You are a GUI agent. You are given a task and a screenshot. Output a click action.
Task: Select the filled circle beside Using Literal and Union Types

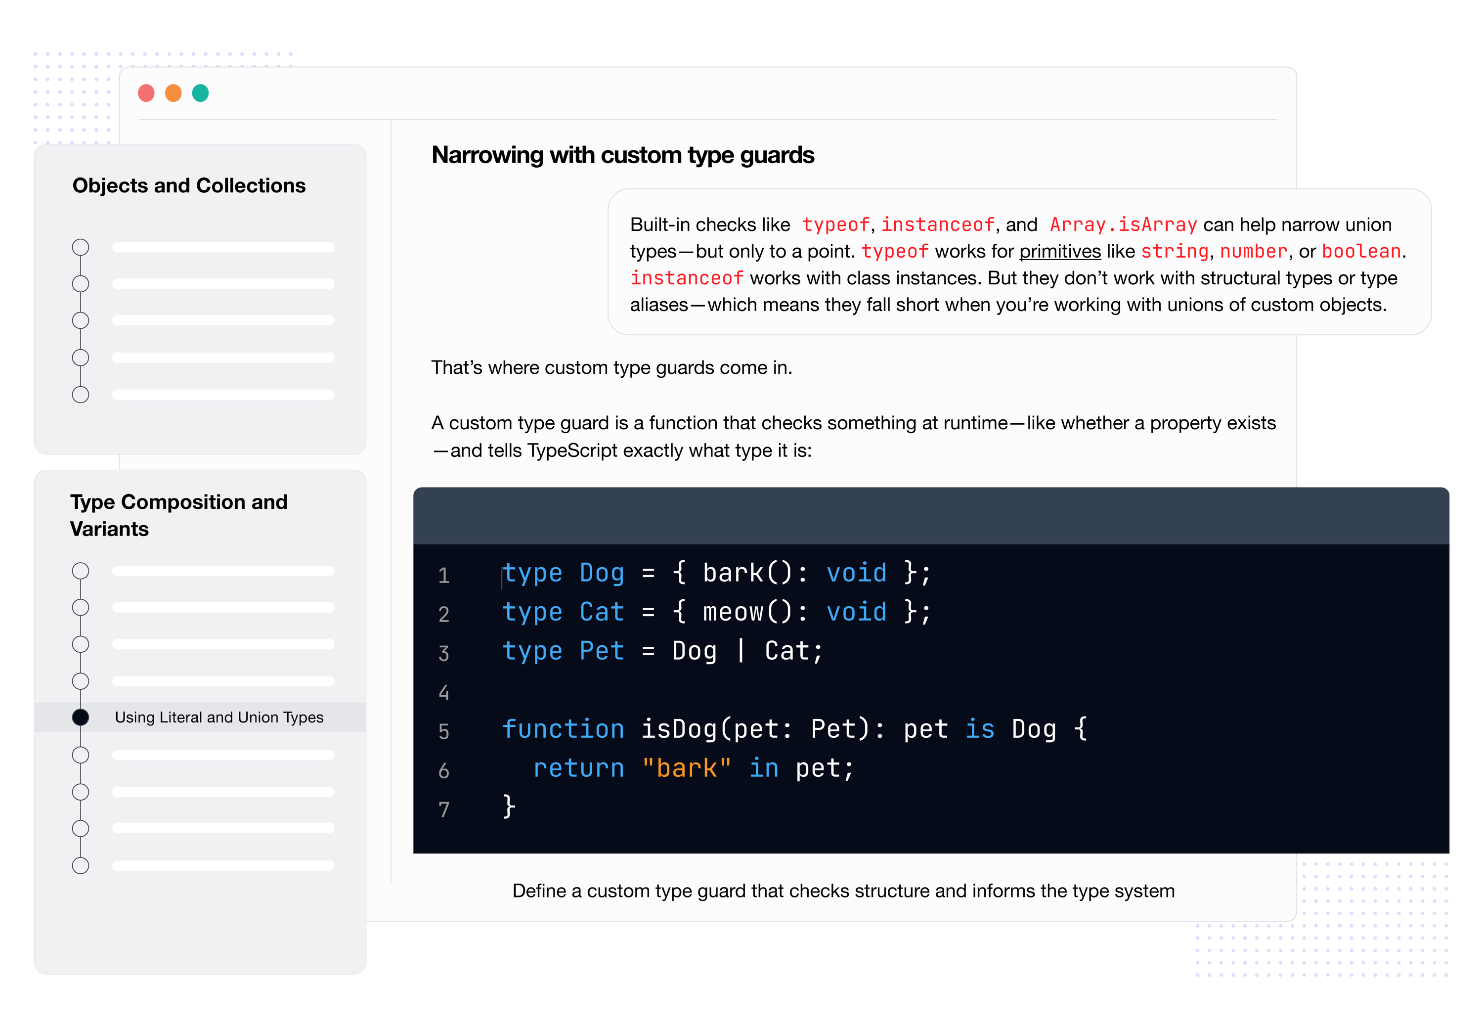(x=81, y=717)
